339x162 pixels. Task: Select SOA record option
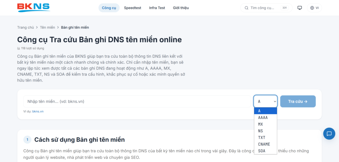point(266,151)
